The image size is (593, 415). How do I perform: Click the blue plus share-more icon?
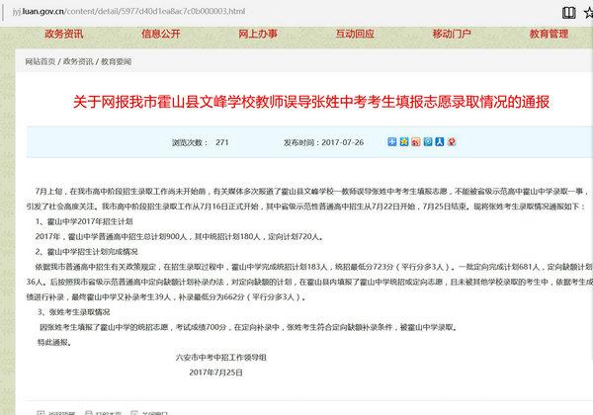[390, 142]
